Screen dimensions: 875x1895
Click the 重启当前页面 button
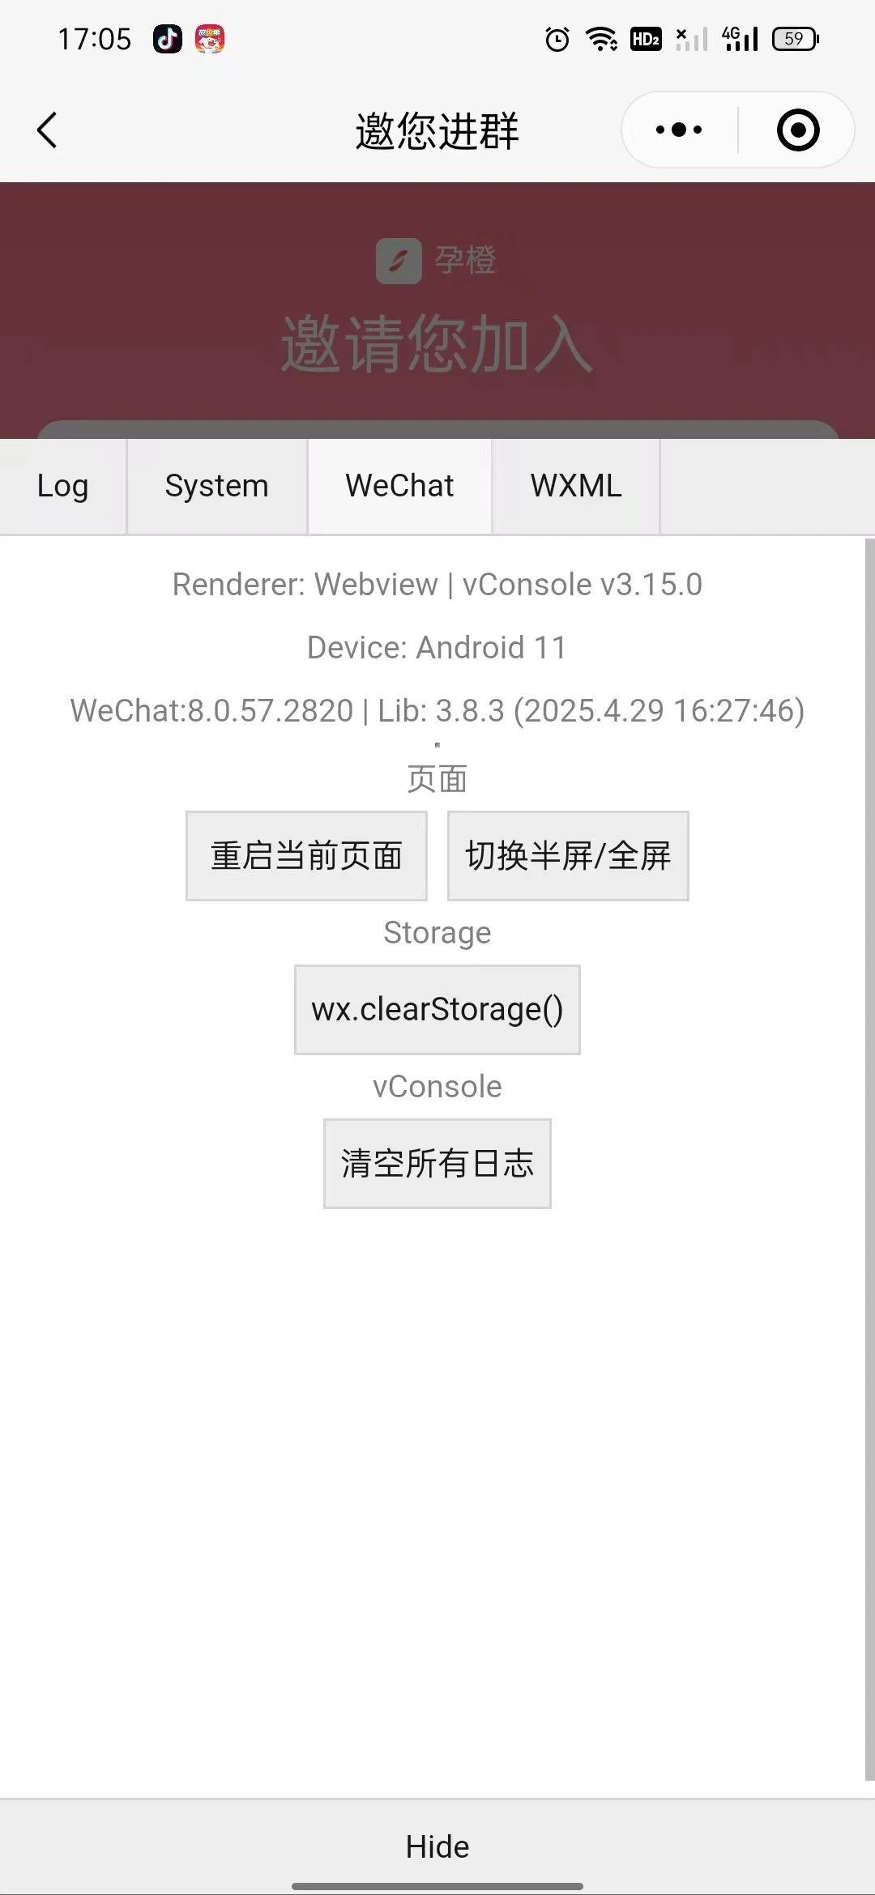click(306, 856)
